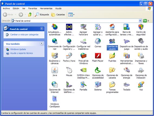
Task: Open the Windows Update link
Action: point(18,49)
